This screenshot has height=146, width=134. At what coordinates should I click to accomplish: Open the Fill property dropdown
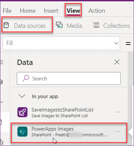tap(61, 43)
